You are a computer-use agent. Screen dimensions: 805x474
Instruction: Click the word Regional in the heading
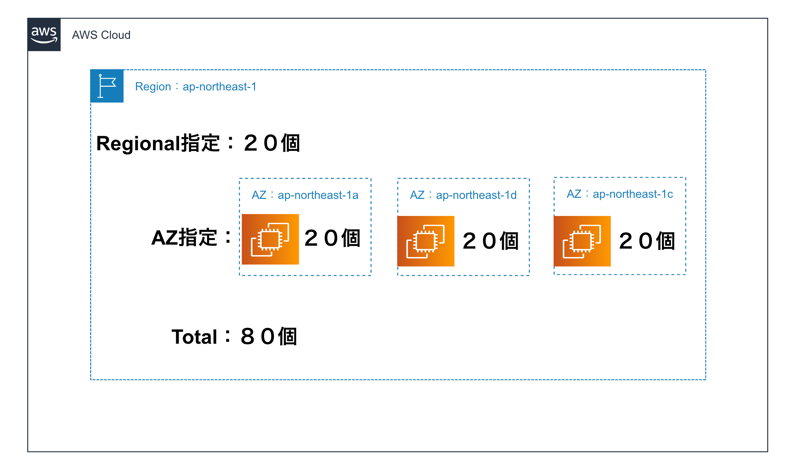click(x=138, y=144)
